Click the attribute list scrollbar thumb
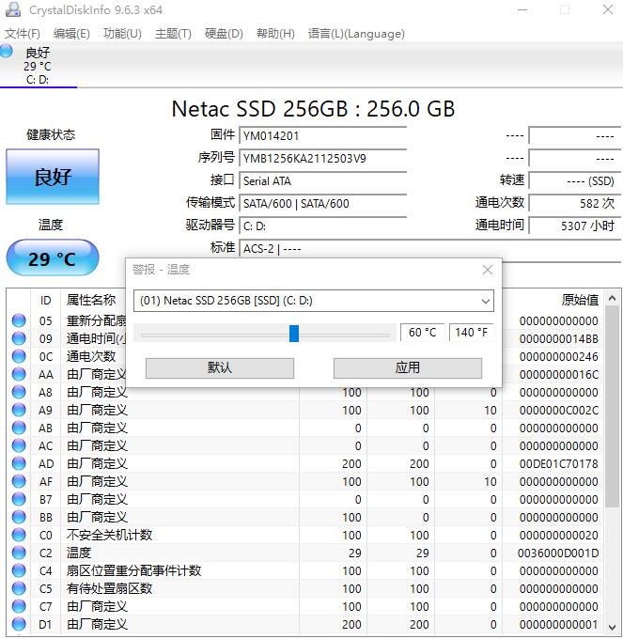 [612, 406]
